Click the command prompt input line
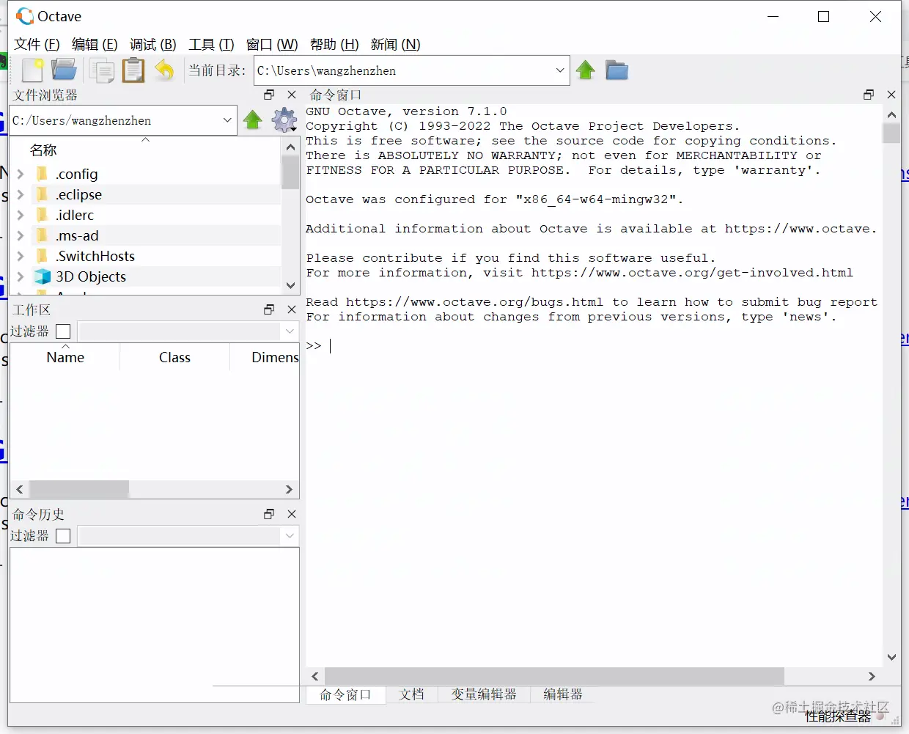The width and height of the screenshot is (909, 734). click(x=594, y=346)
